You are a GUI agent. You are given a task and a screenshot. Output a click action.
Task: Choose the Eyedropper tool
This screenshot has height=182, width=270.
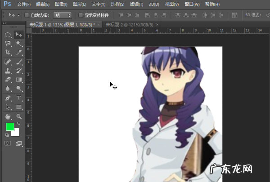tap(19, 53)
